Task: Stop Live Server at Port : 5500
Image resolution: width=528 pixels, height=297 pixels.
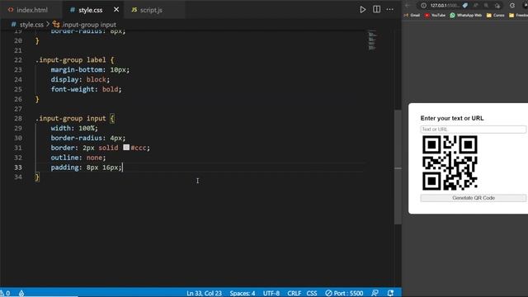Action: tap(344, 294)
